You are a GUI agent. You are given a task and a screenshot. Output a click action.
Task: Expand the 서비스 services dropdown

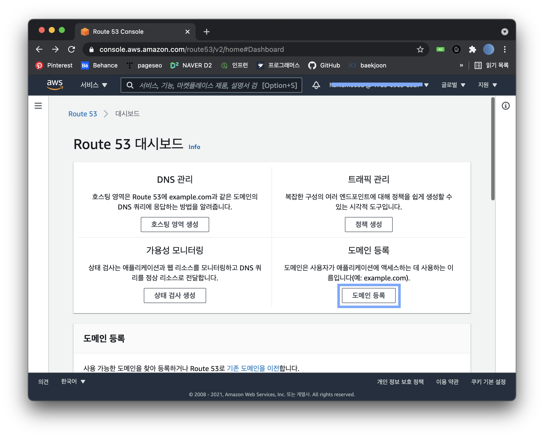point(94,85)
